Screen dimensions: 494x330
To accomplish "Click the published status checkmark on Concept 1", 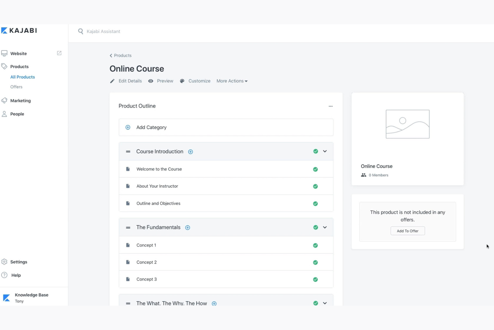I will pyautogui.click(x=315, y=245).
